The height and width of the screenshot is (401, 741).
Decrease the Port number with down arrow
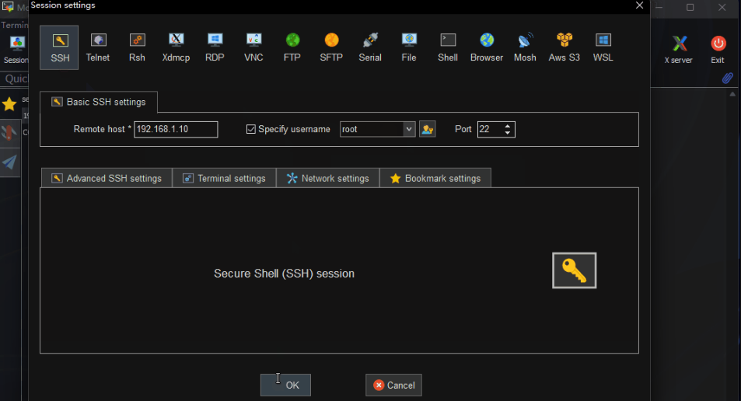click(x=508, y=134)
